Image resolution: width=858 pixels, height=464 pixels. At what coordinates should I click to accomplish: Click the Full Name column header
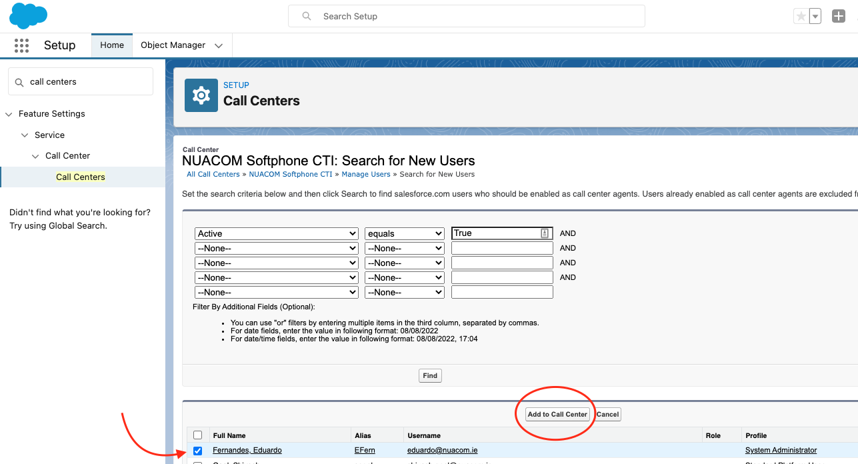[229, 436]
